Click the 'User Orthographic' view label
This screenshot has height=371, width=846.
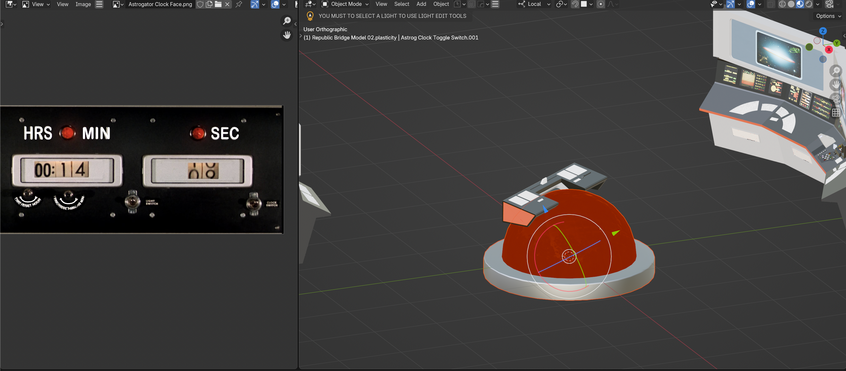pyautogui.click(x=325, y=30)
